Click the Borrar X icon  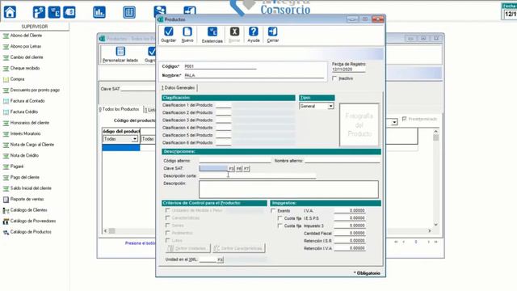[x=234, y=32]
